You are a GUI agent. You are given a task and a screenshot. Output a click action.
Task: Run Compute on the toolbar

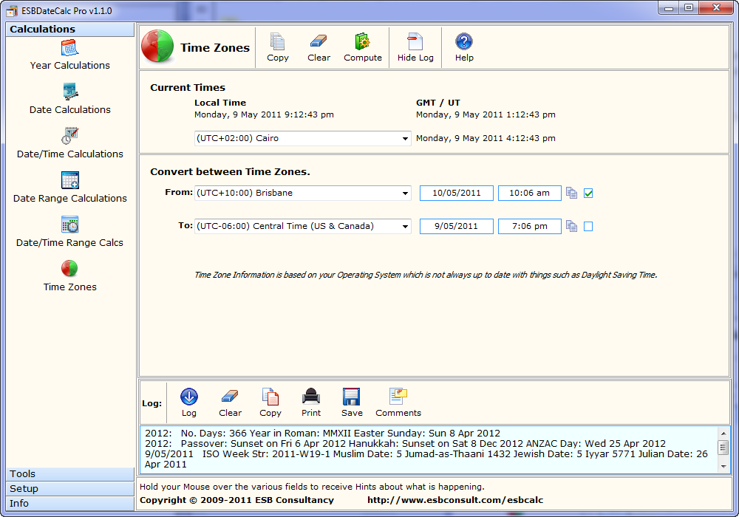(362, 47)
